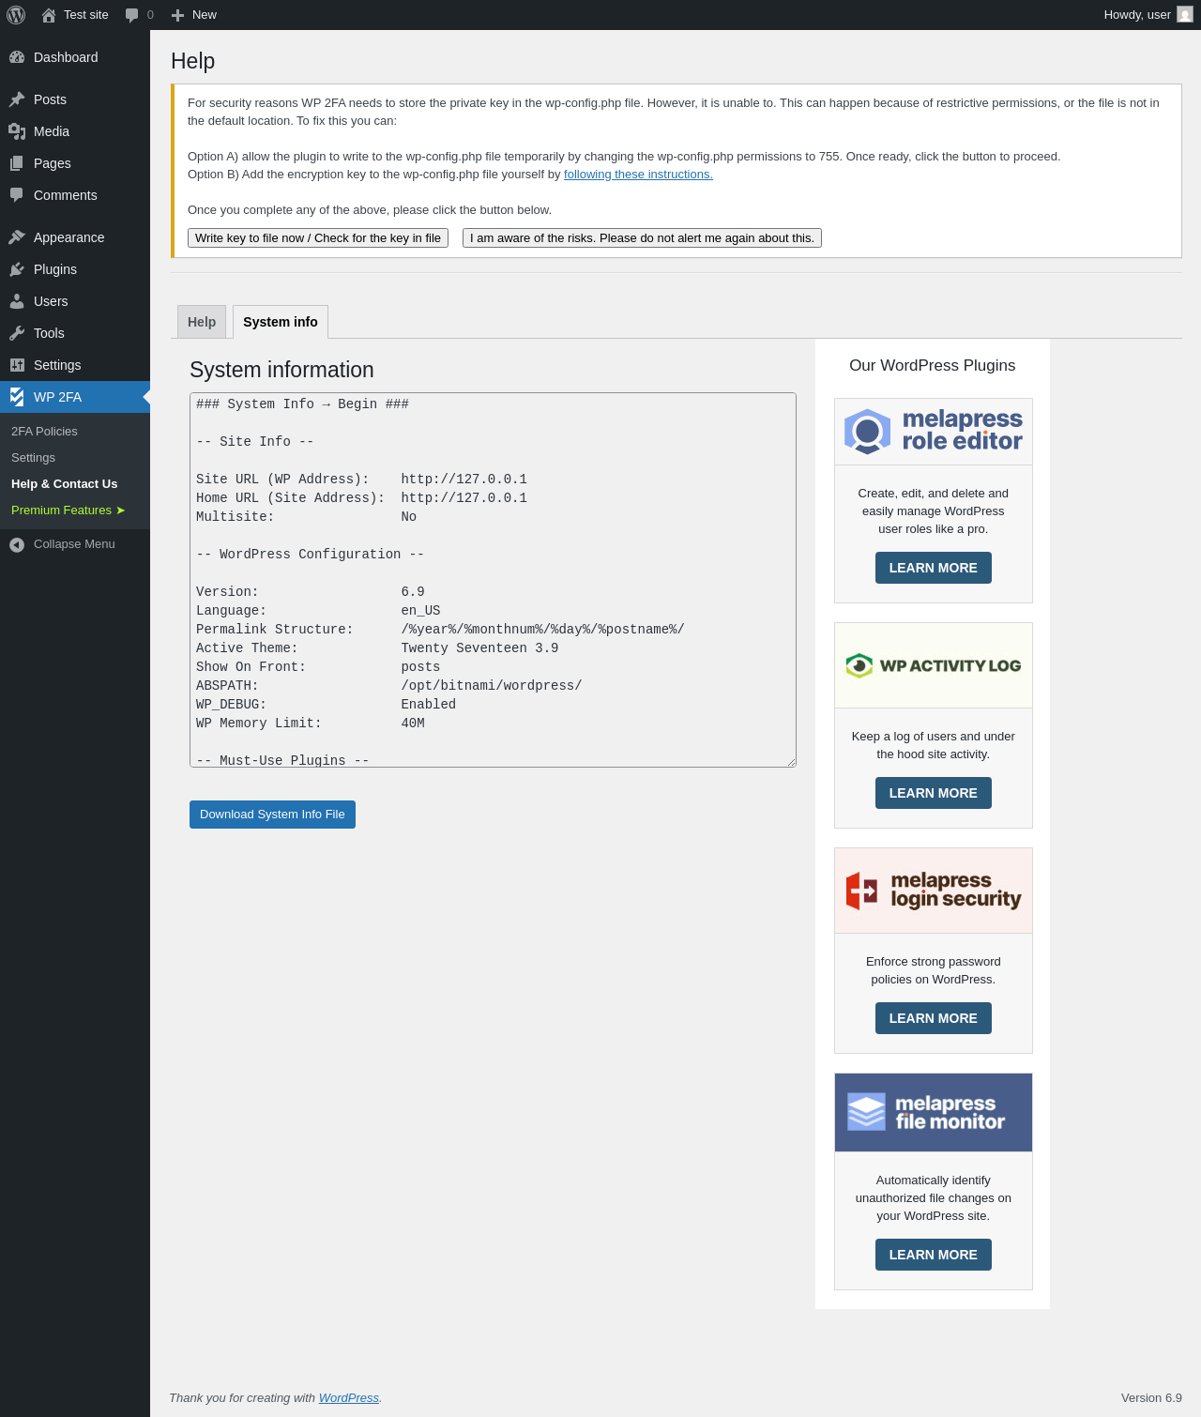Click the Posts pushpin icon
1201x1417 pixels.
point(17,99)
